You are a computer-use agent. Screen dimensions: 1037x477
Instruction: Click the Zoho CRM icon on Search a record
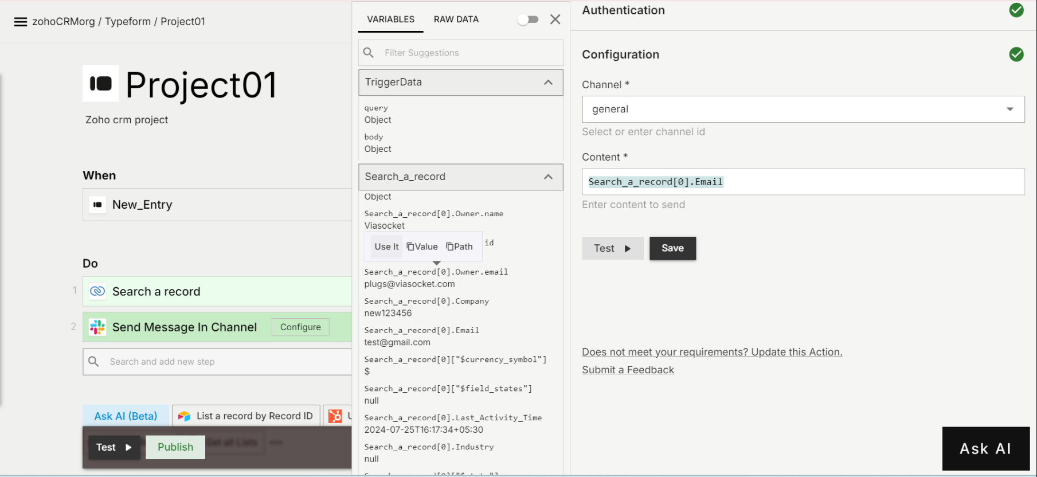click(97, 291)
